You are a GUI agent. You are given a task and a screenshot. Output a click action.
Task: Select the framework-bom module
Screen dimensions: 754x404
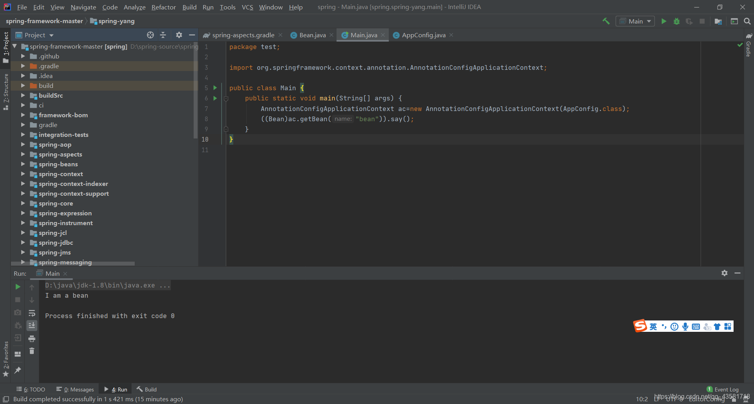[63, 115]
